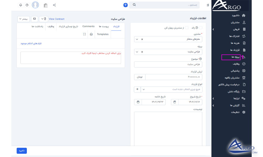Click inside the ارزش قرارداد value field

(174, 77)
